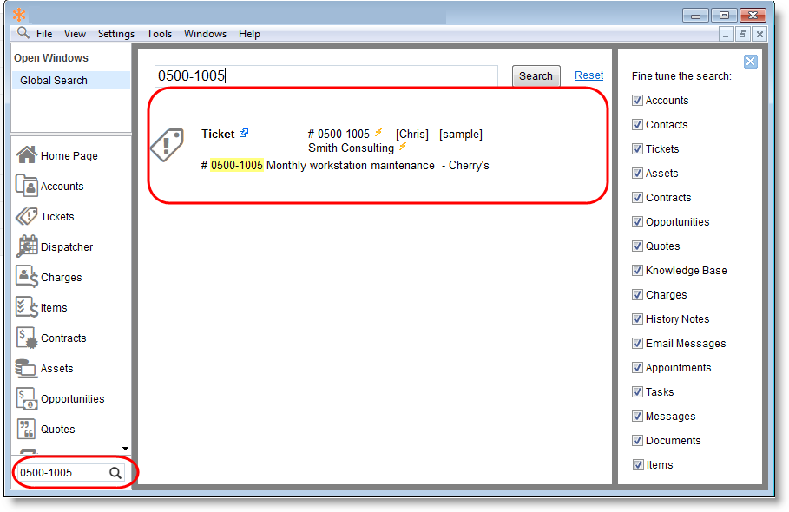This screenshot has height=512, width=789.
Task: Disable the Email Messages filter checkbox
Action: click(638, 344)
